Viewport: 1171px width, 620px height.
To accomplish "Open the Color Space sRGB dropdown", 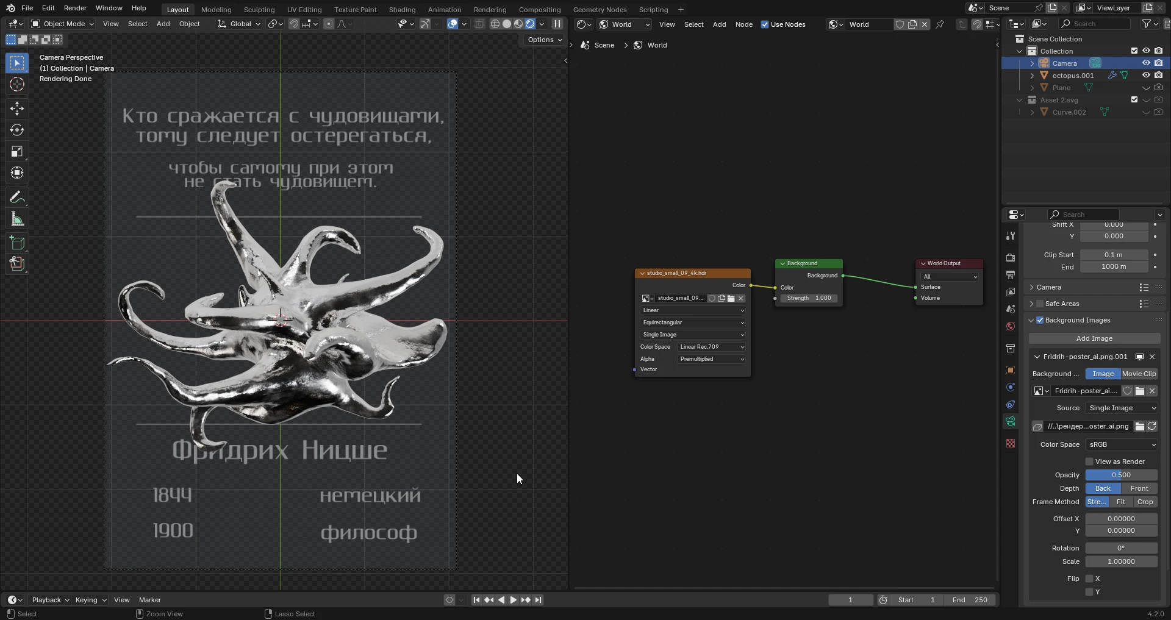I will pyautogui.click(x=1121, y=444).
